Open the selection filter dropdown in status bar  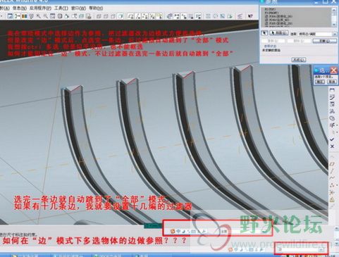[300, 249]
